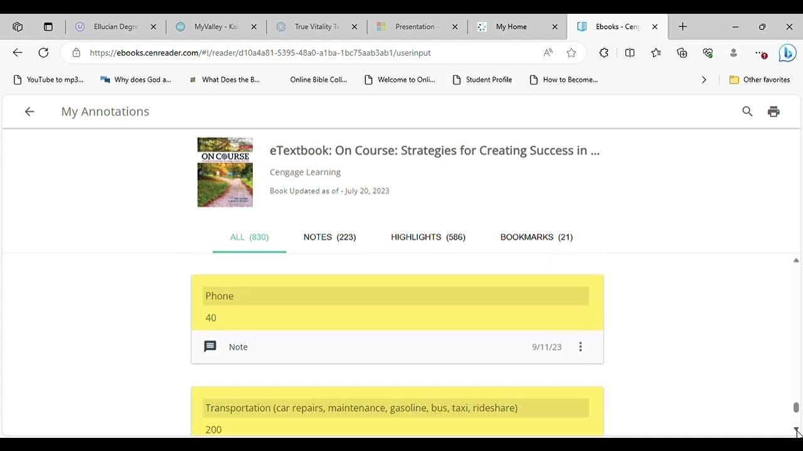The height and width of the screenshot is (451, 803).
Task: Open the Other favorites folder
Action: pos(759,80)
